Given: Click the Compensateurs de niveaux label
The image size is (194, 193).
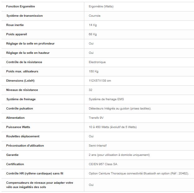Looking at the screenshot, I should 40,185.
